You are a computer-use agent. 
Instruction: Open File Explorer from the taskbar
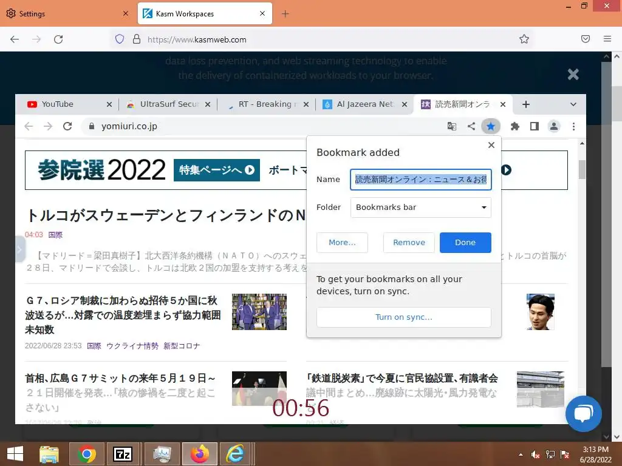49,454
